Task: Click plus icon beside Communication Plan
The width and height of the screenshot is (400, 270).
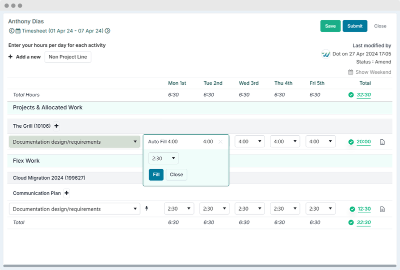Action: click(x=67, y=193)
